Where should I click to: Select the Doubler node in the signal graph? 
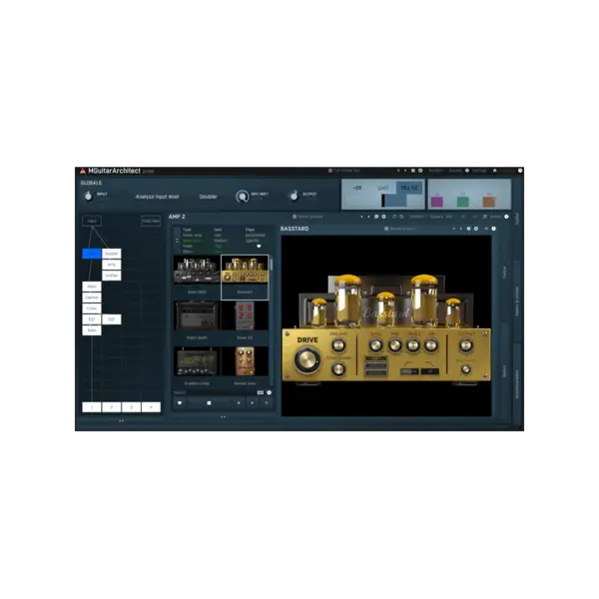pyautogui.click(x=112, y=254)
